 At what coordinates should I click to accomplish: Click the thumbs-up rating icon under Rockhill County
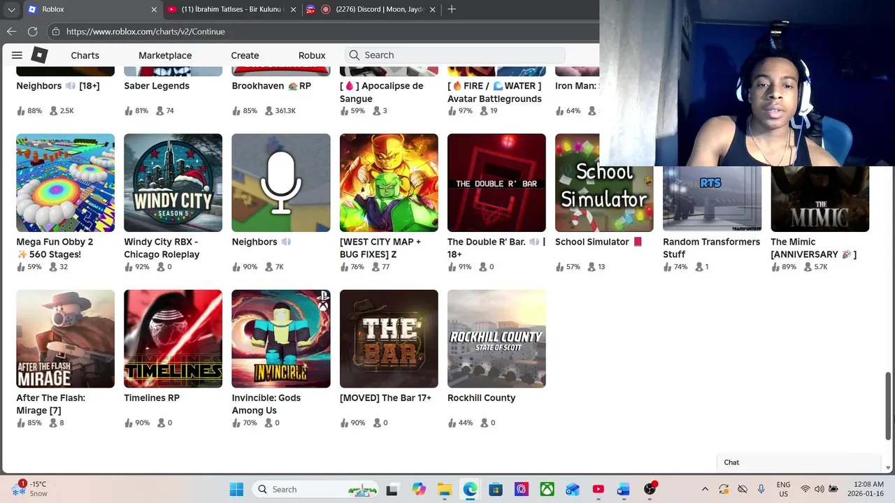[452, 423]
